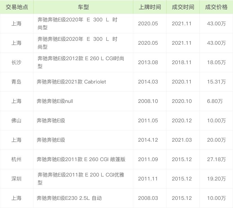Select the 上牌时间 column header
This screenshot has height=208, width=233.
150,7
